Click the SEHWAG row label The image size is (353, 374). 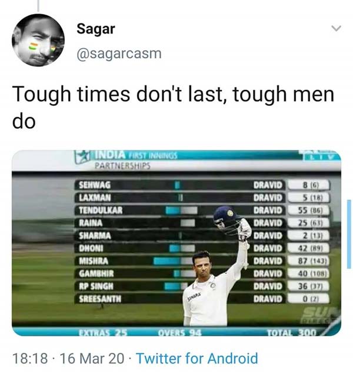click(x=95, y=185)
